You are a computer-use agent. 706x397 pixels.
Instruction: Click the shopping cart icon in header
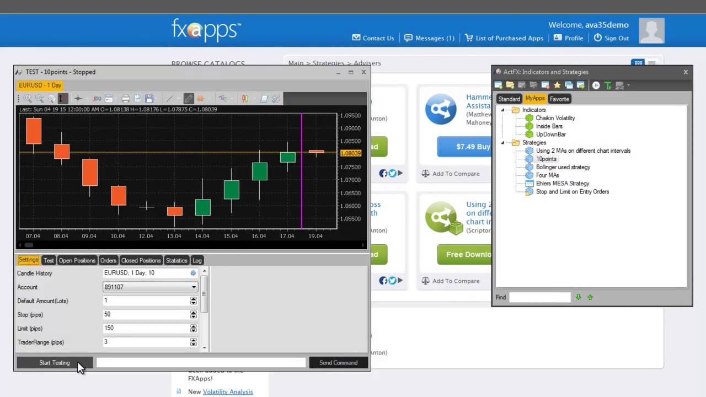469,38
